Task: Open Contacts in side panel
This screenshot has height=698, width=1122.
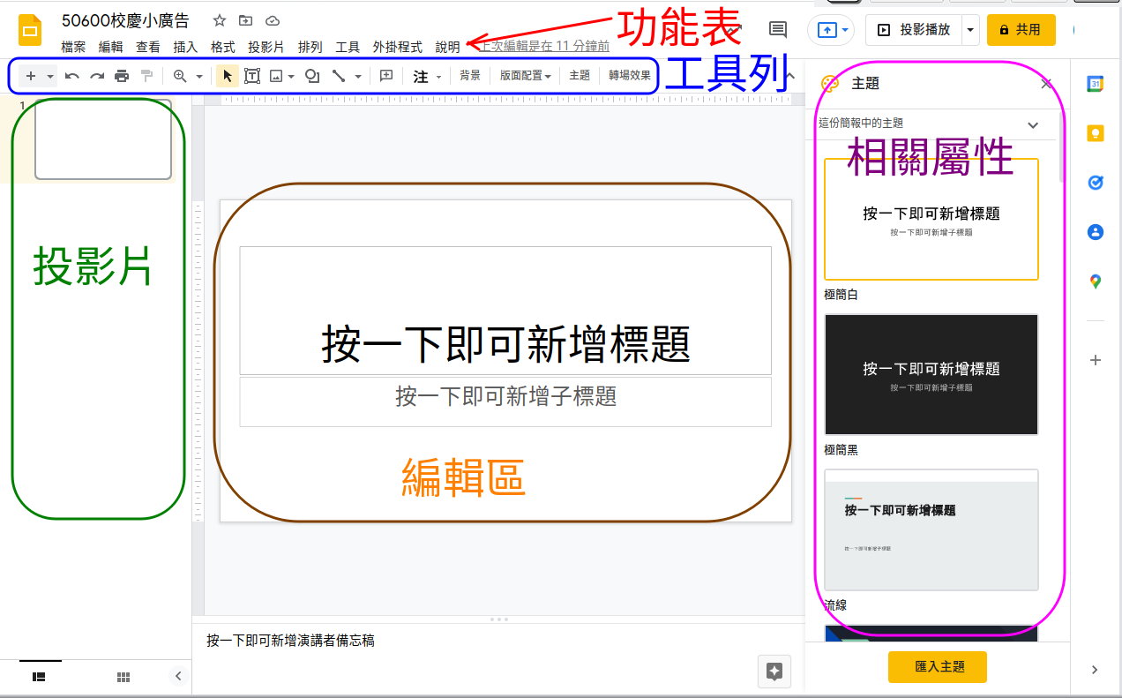Action: pos(1096,232)
